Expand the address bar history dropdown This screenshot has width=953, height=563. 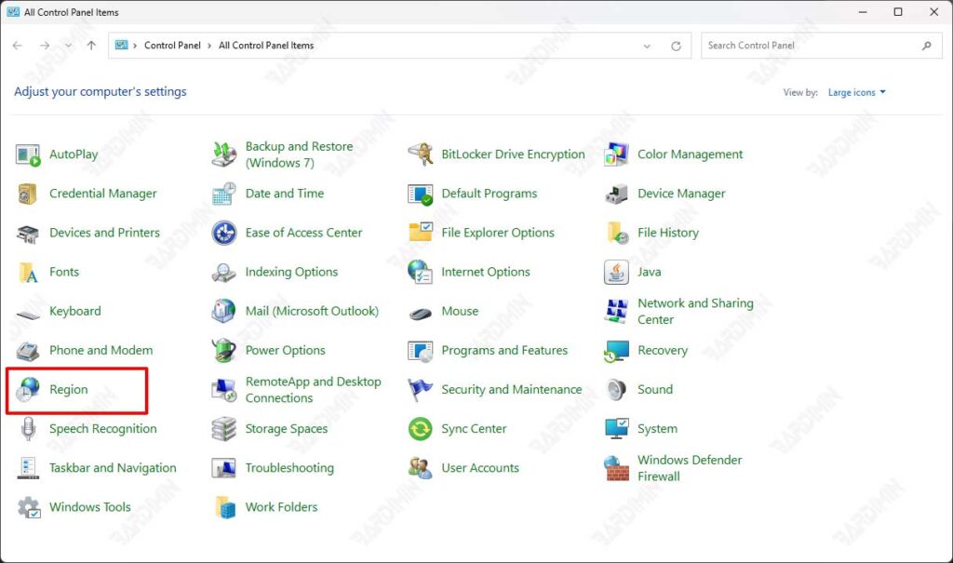(647, 47)
